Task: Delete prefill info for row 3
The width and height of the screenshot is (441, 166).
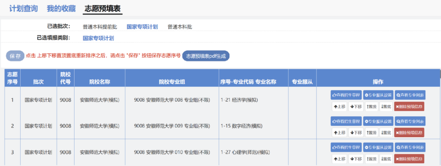Action: click(x=409, y=159)
